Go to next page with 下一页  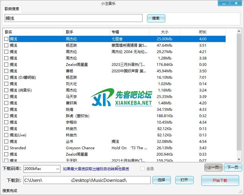tap(233, 168)
